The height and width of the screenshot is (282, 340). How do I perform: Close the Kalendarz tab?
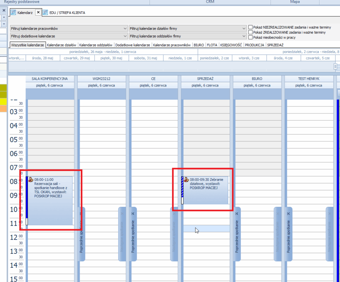pos(38,12)
